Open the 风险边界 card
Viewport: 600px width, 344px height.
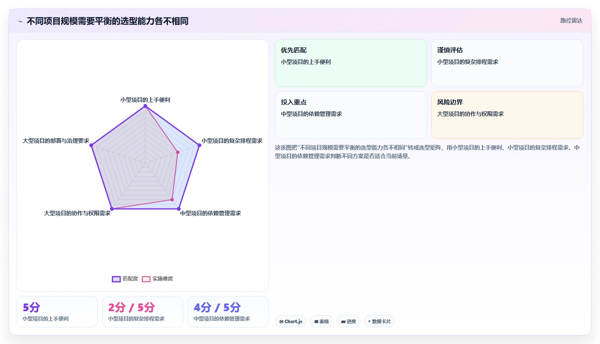507,115
